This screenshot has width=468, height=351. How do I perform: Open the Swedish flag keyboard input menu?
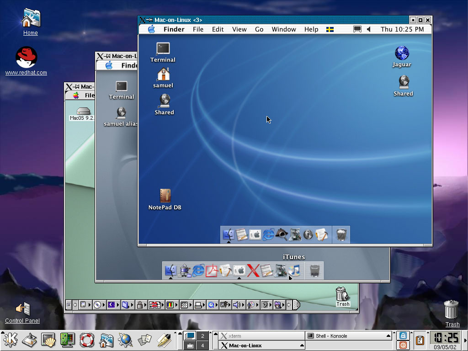330,29
